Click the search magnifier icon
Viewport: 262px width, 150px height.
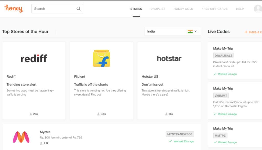pyautogui.click(x=78, y=9)
